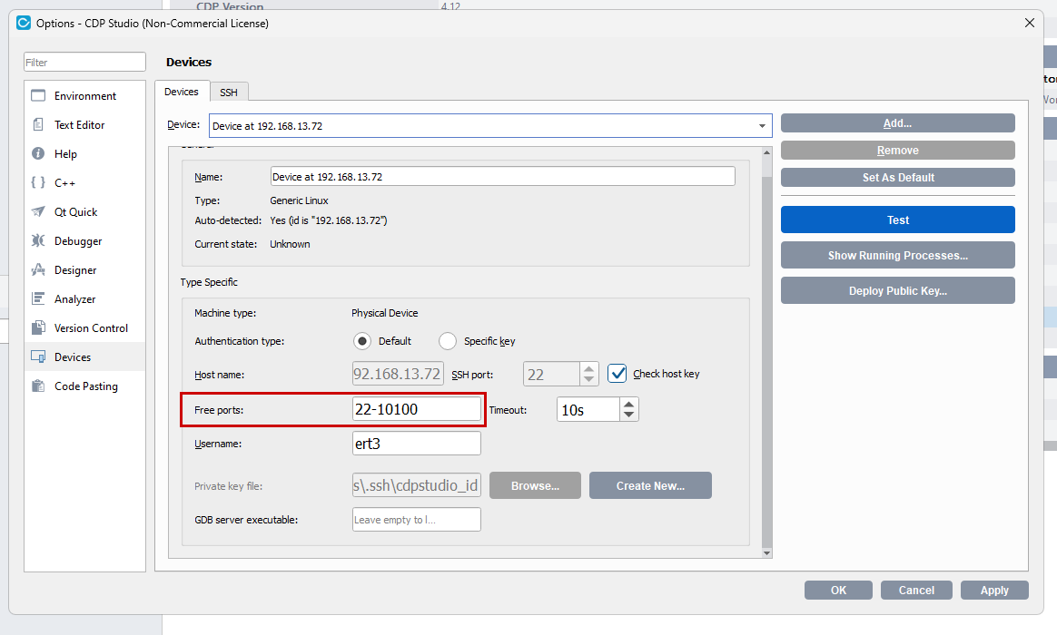Click scroll down arrow of settings pane
The image size is (1057, 635).
[x=767, y=552]
